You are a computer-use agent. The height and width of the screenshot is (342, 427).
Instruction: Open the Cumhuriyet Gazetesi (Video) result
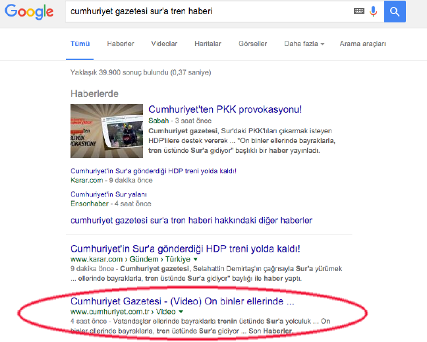pyautogui.click(x=182, y=301)
